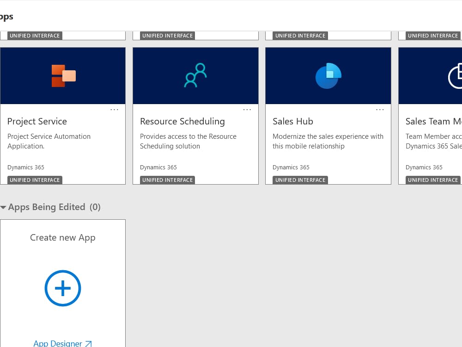Click the App Designer external link arrow

pos(88,344)
